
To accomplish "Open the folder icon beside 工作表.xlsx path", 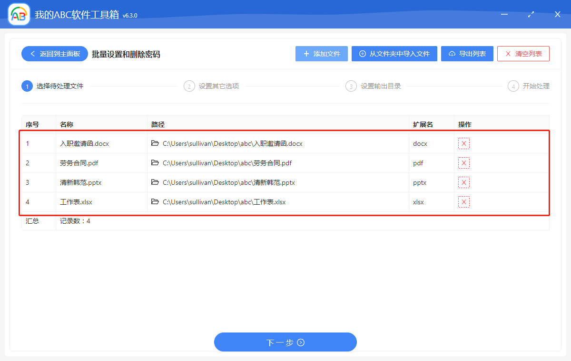I will (x=155, y=201).
